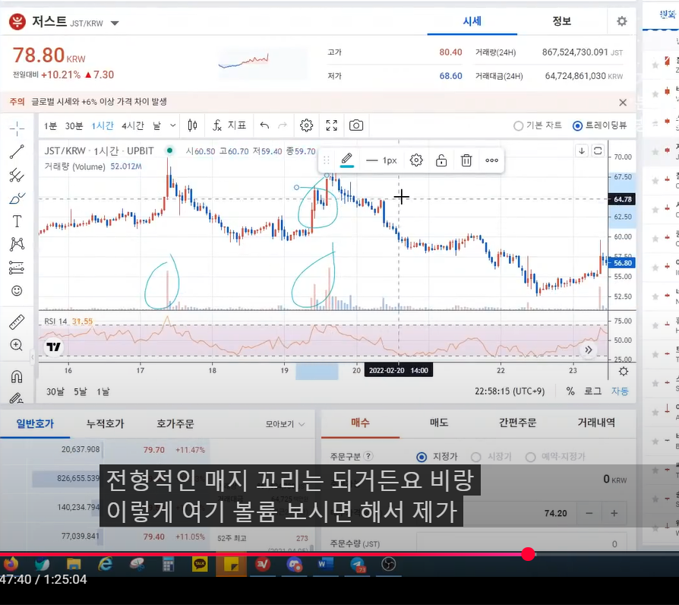Open candlestick chart type selector

coord(193,125)
